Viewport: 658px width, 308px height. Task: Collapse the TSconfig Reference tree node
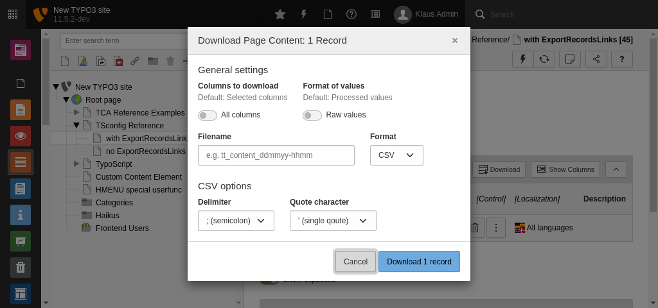(76, 126)
